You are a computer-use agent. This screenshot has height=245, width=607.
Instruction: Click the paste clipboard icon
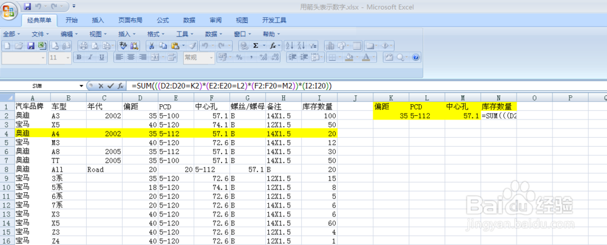(x=175, y=45)
